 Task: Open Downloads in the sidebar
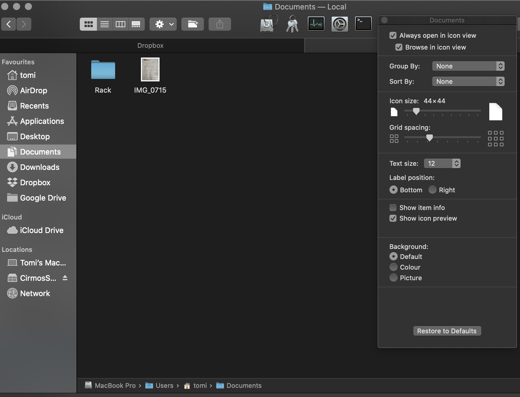point(40,167)
